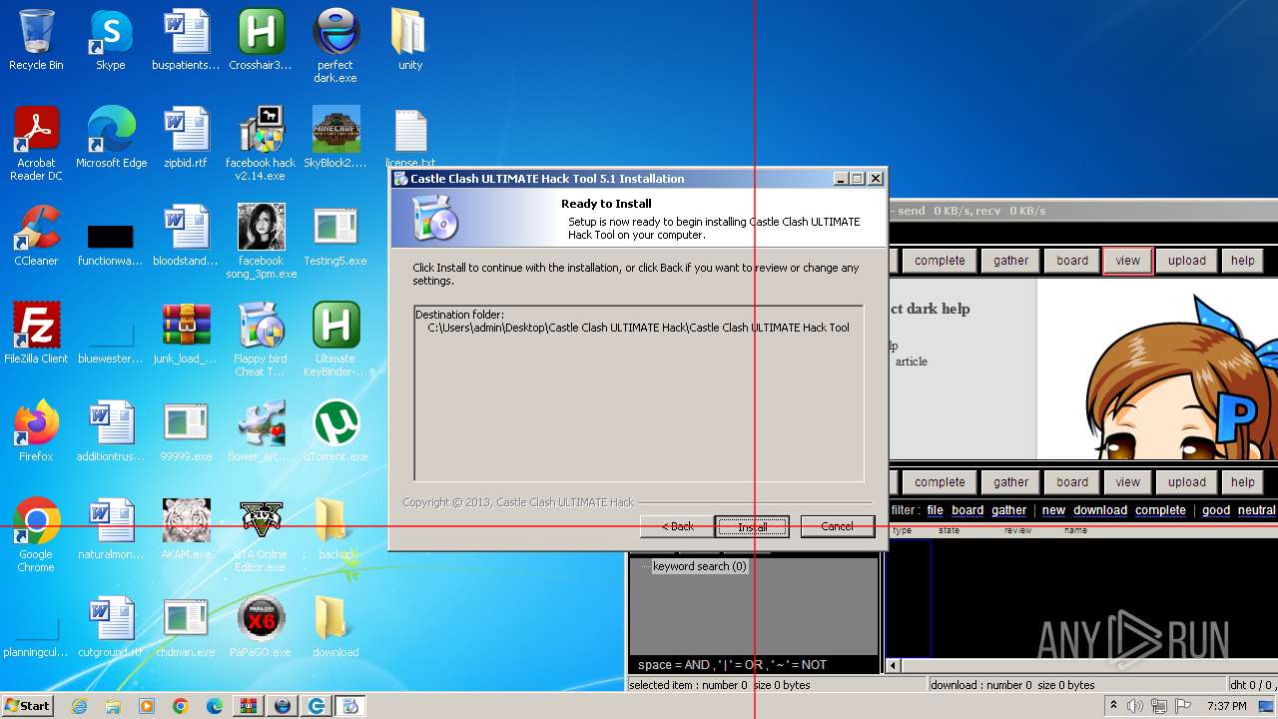The image size is (1278, 719).
Task: Select Flappy bird Cheat Tool icon
Action: (x=261, y=340)
